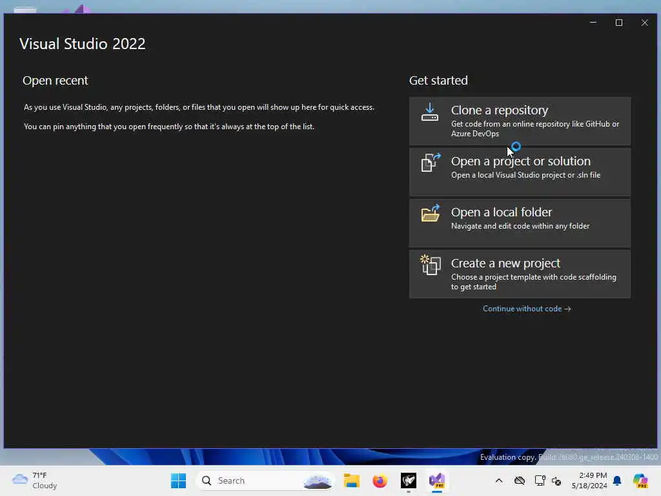Image resolution: width=661 pixels, height=496 pixels.
Task: Open the weather widget showing 71°F
Action: pyautogui.click(x=35, y=480)
